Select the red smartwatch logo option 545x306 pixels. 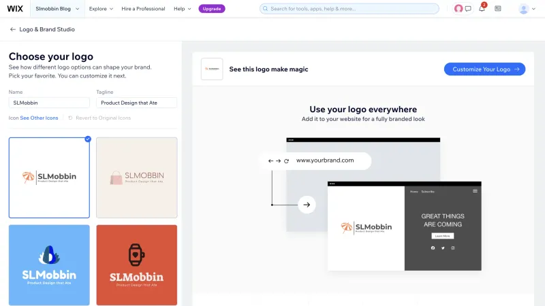pos(137,265)
